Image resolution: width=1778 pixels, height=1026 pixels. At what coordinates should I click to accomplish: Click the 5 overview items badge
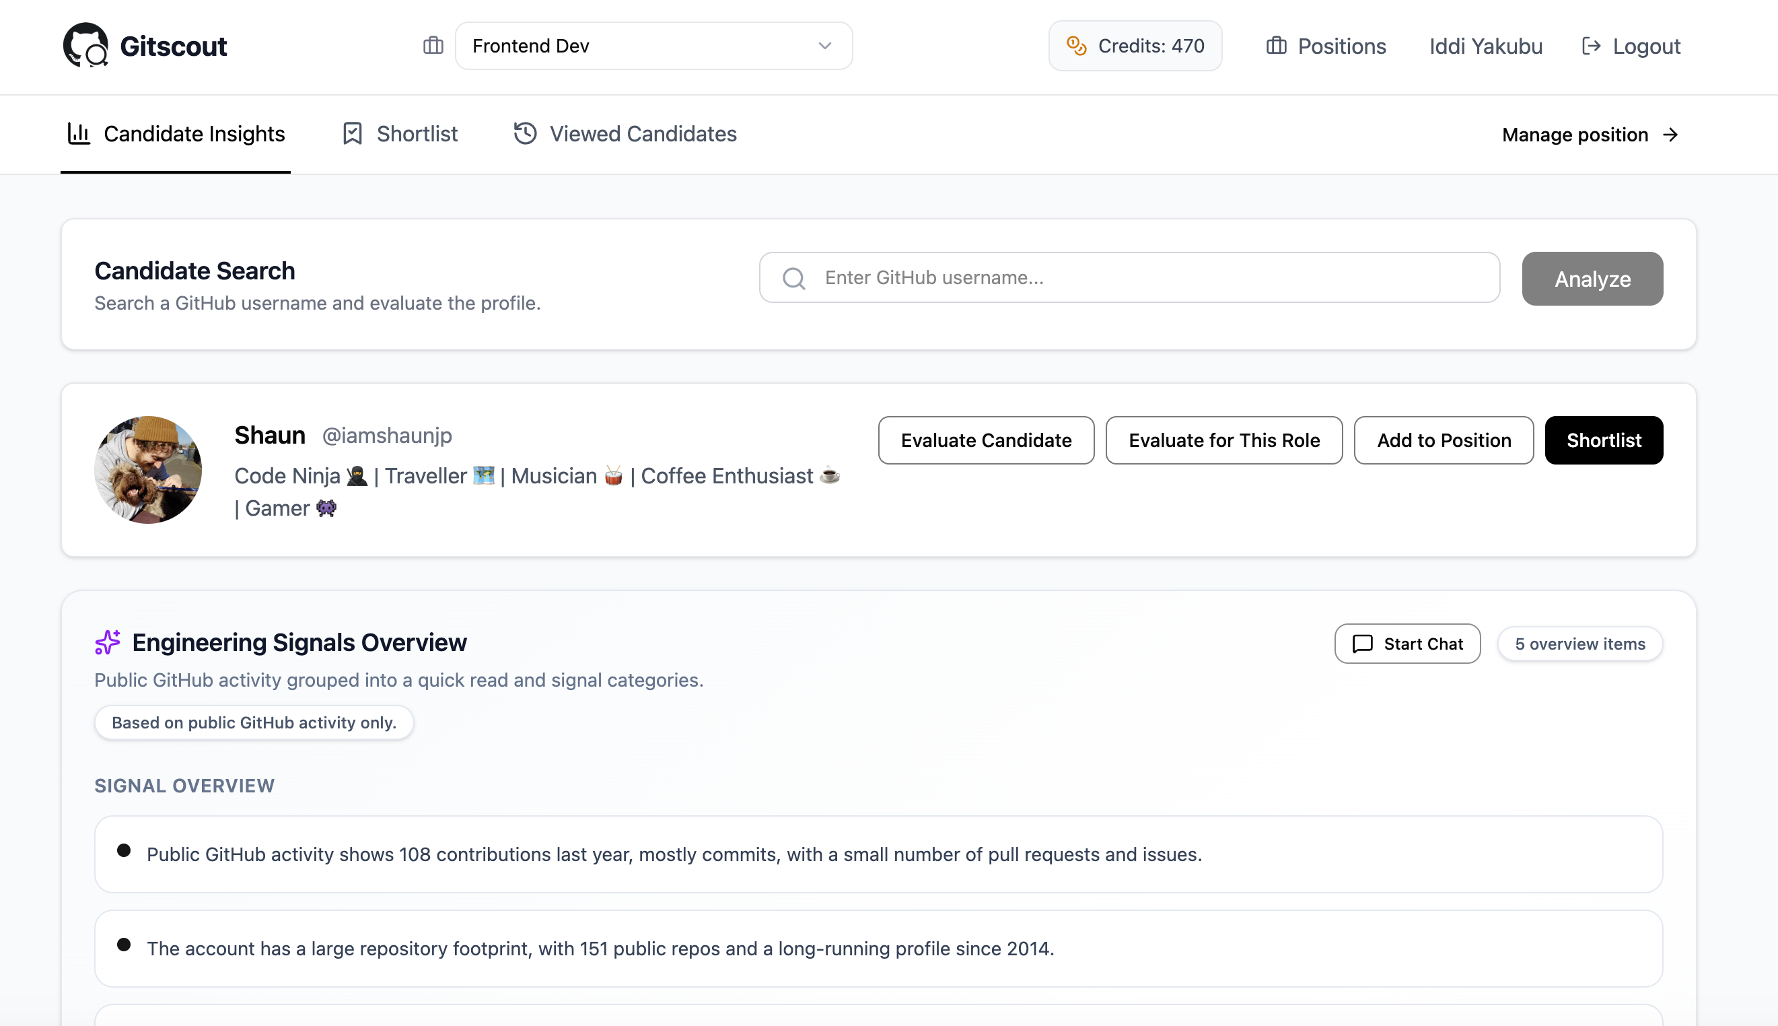tap(1580, 644)
